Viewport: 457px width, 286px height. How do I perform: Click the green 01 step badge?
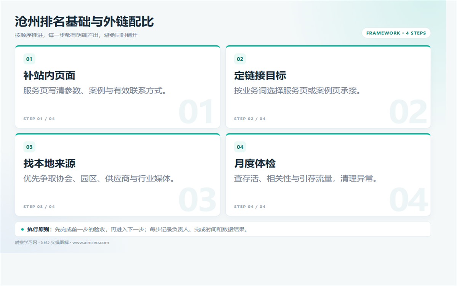tap(29, 59)
